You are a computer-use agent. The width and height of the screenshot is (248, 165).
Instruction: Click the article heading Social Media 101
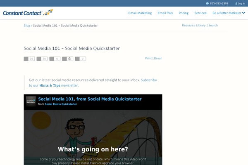[x=72, y=48]
